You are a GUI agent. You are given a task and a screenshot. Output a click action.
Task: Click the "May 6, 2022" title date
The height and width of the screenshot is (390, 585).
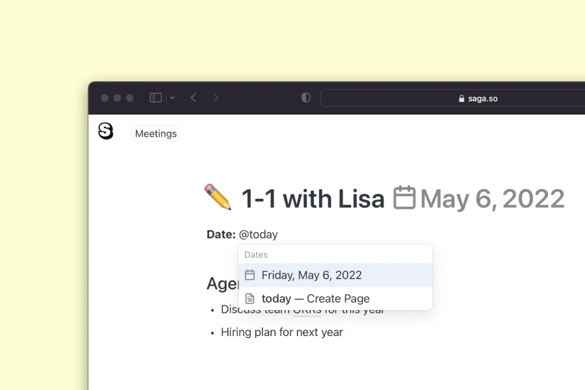[x=492, y=198]
